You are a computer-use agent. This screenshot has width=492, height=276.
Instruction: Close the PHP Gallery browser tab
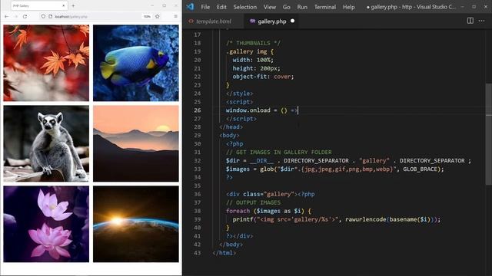tap(63, 5)
